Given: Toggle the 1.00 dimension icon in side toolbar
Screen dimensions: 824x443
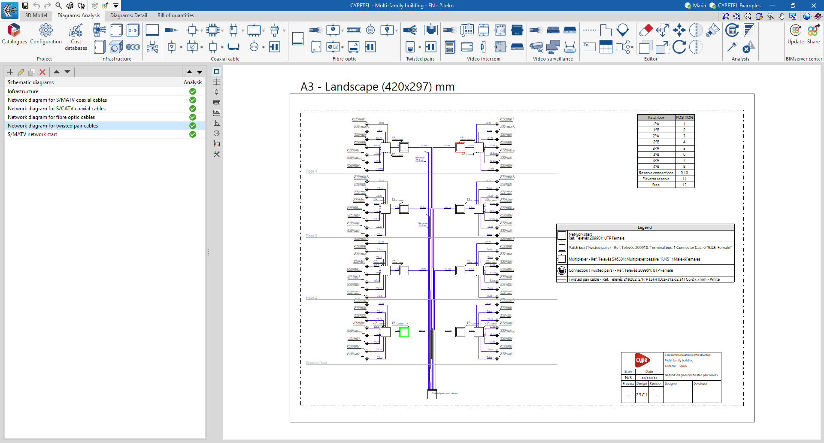Looking at the screenshot, I should point(217,112).
